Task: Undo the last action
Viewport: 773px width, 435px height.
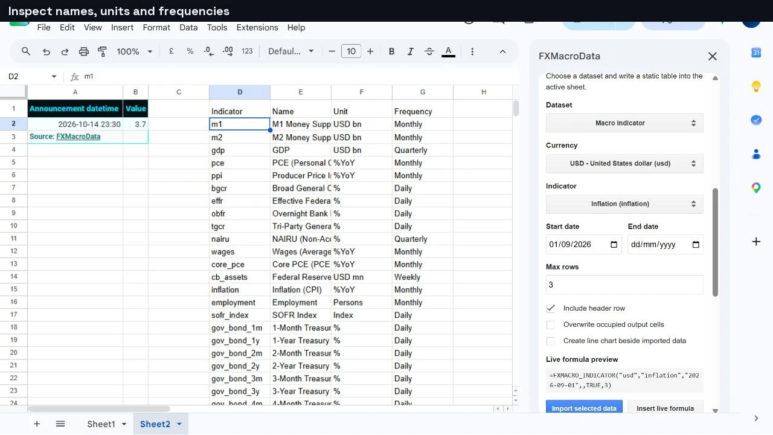Action: click(46, 51)
